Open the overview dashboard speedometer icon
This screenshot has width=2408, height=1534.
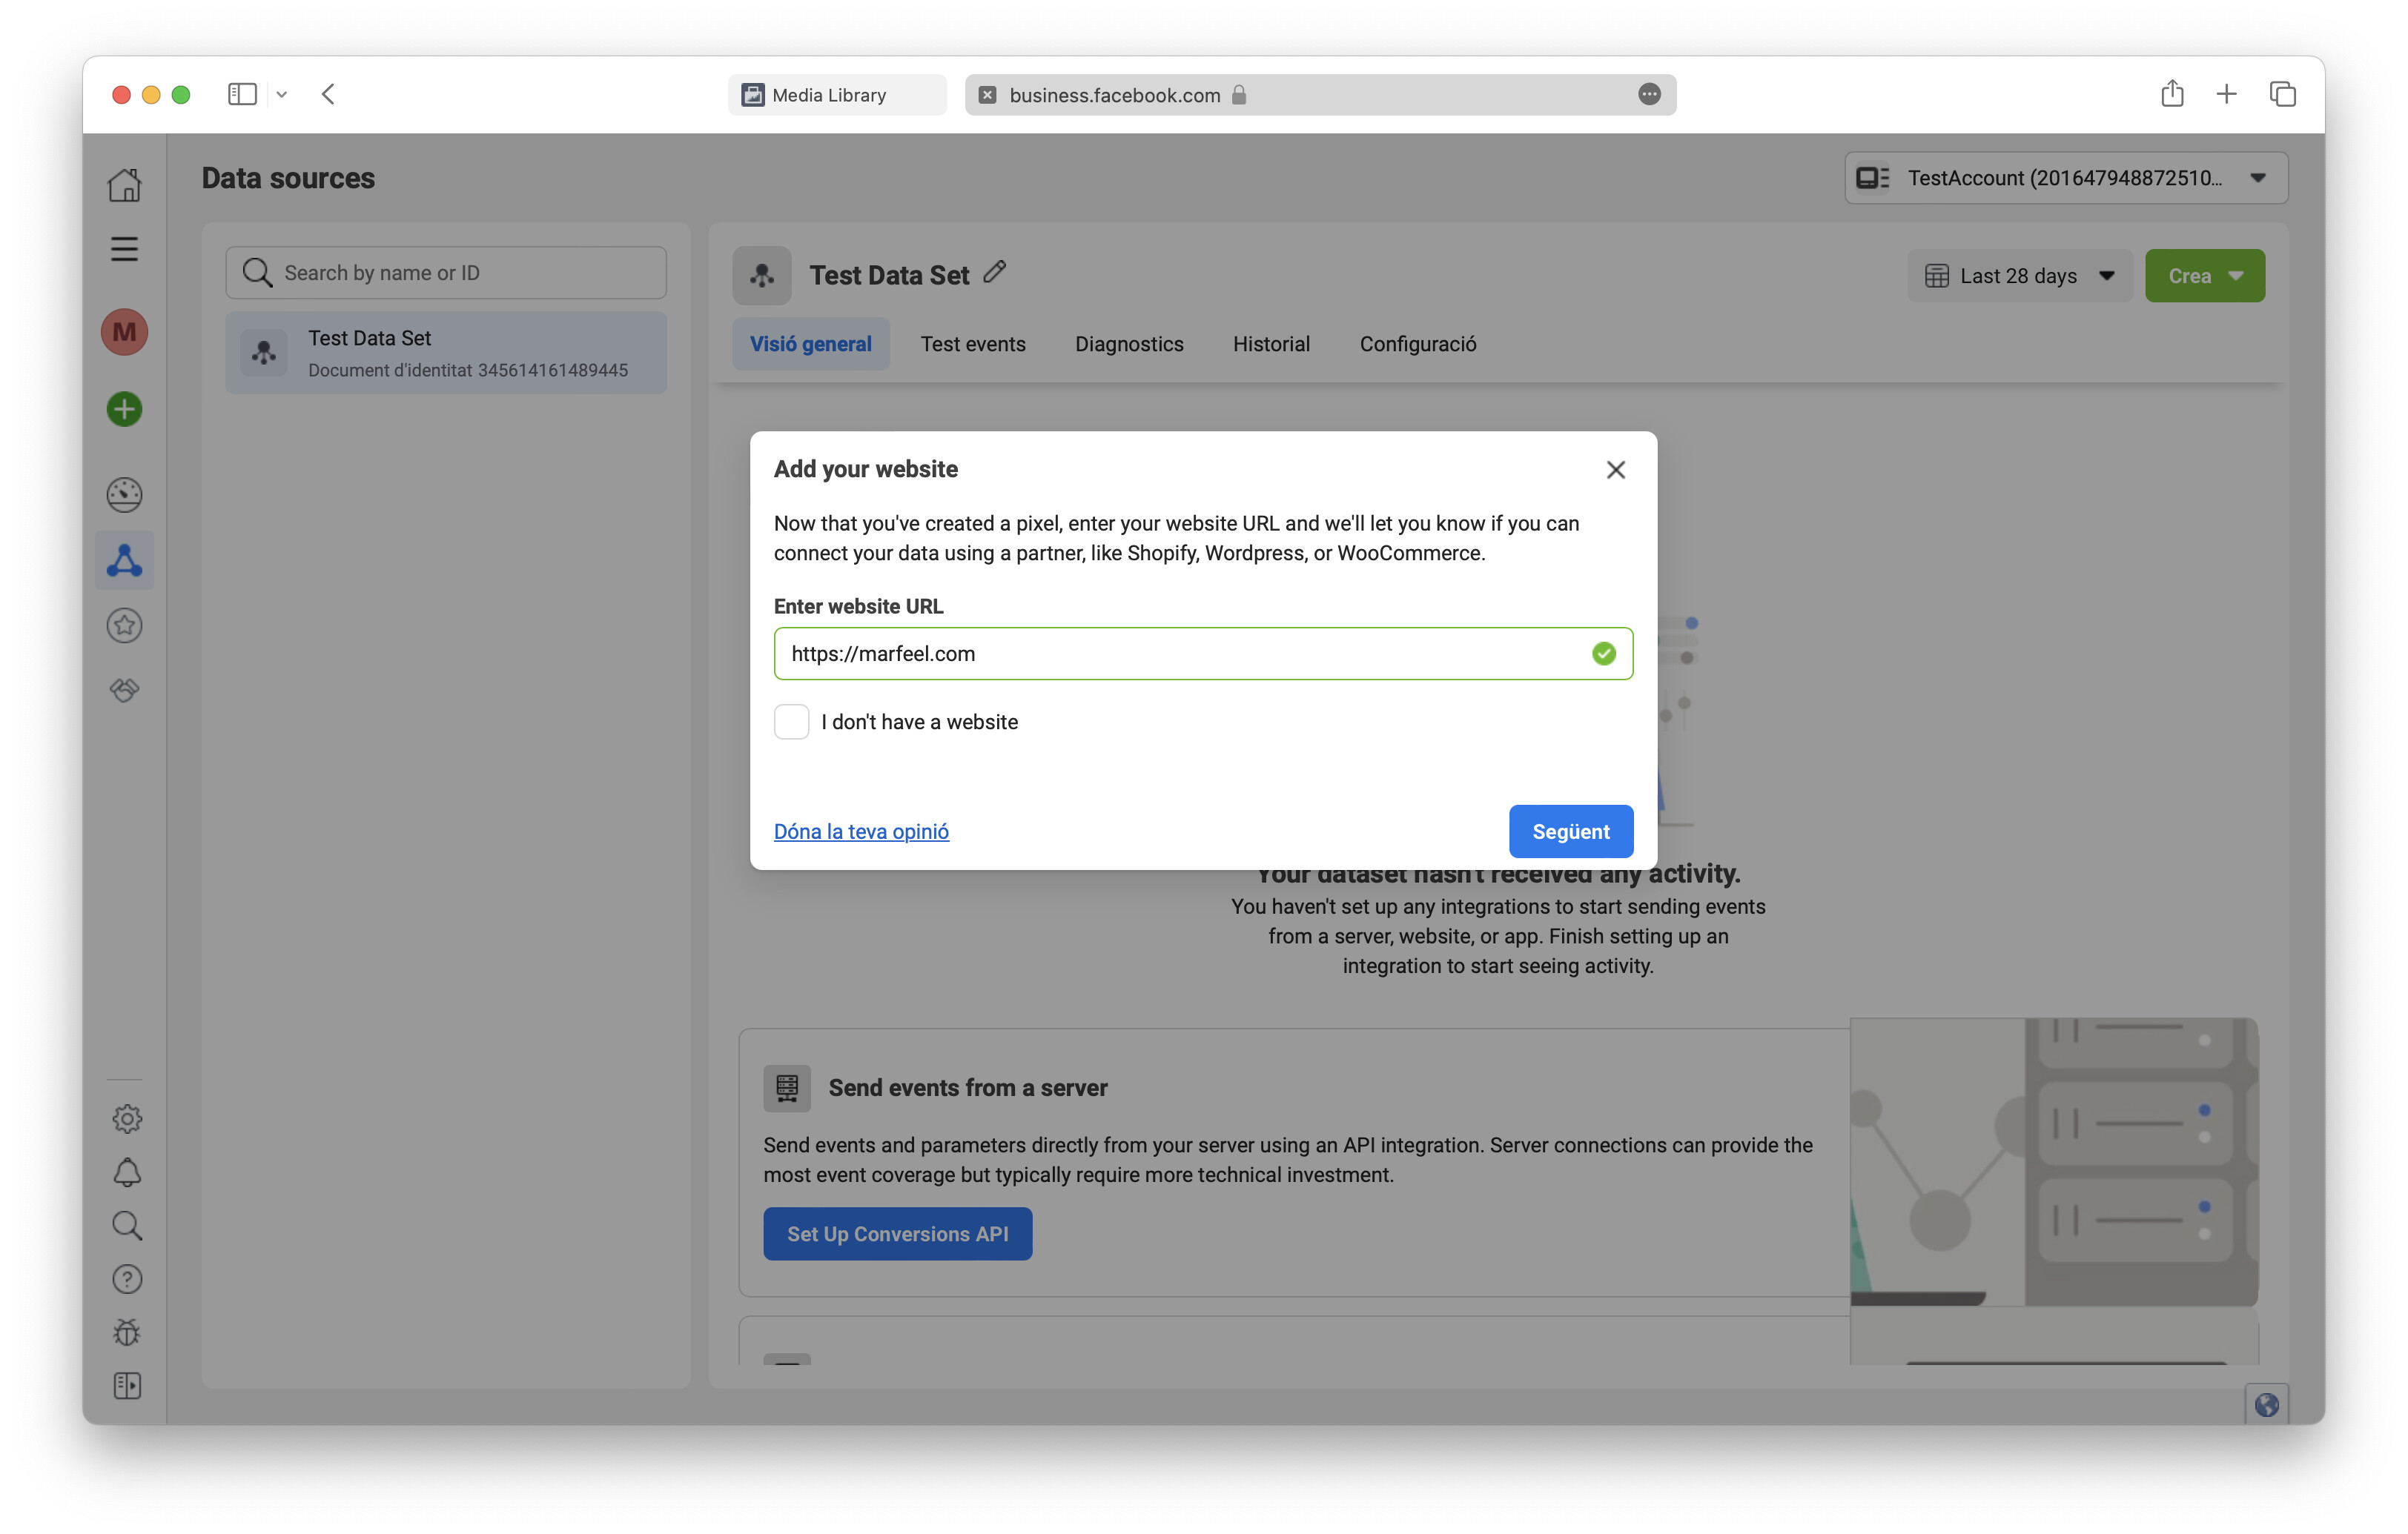click(x=124, y=494)
